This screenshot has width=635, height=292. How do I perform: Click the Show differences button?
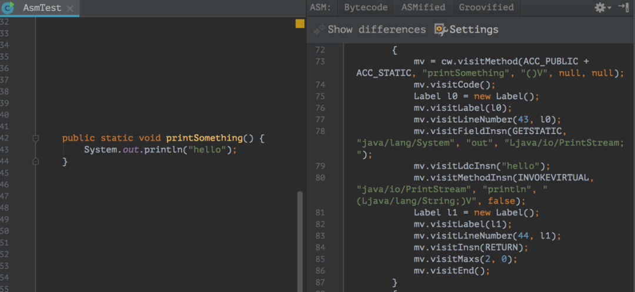pos(370,29)
